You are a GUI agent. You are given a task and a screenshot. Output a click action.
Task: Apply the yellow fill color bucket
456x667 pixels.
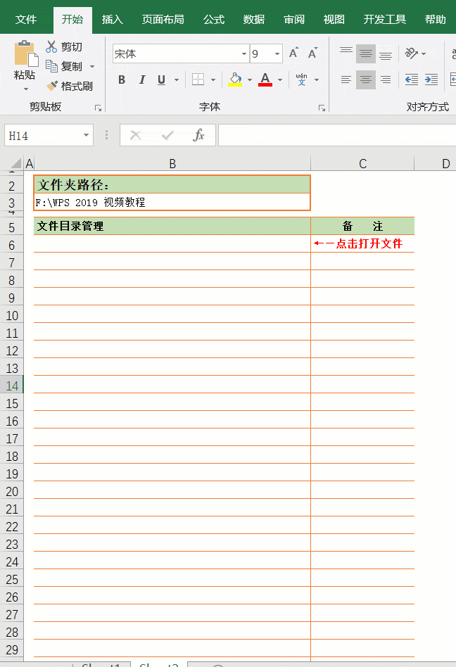tap(235, 80)
